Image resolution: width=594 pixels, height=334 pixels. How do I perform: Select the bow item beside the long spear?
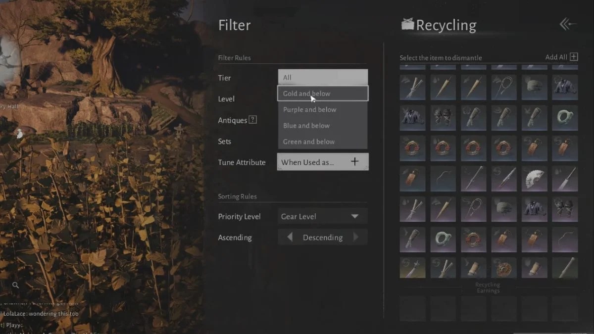[x=443, y=179]
